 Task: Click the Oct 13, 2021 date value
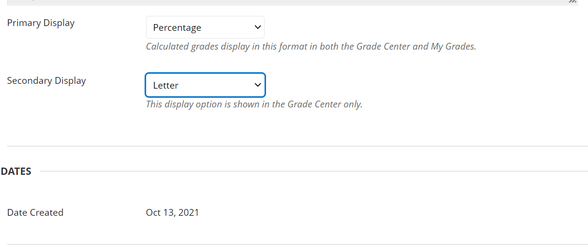(x=172, y=212)
